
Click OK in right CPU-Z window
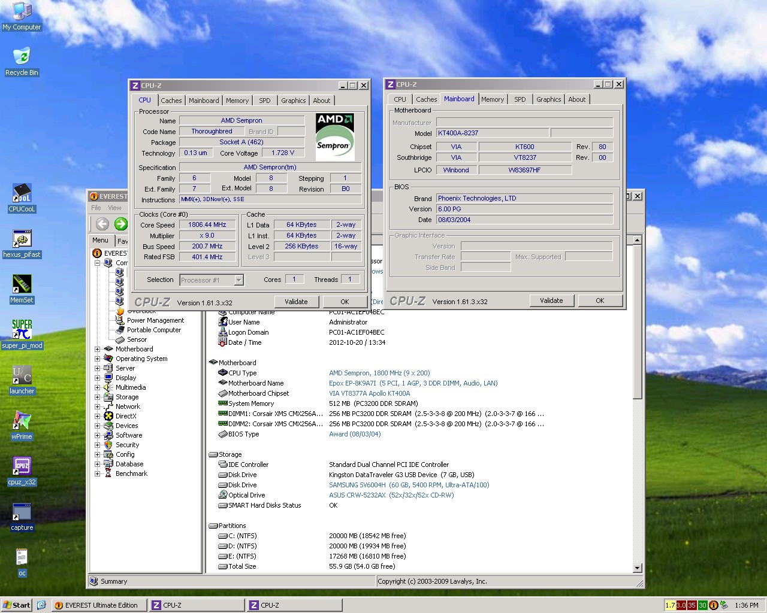point(600,301)
